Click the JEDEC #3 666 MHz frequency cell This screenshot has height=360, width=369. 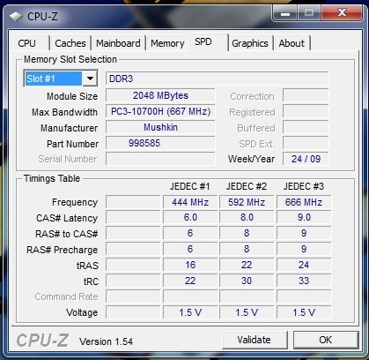304,202
